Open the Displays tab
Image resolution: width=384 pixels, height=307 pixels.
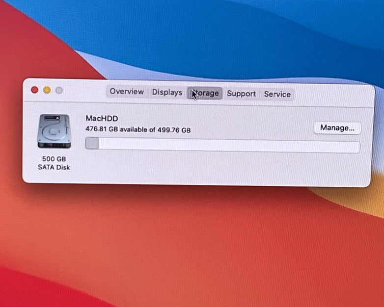[x=167, y=92]
